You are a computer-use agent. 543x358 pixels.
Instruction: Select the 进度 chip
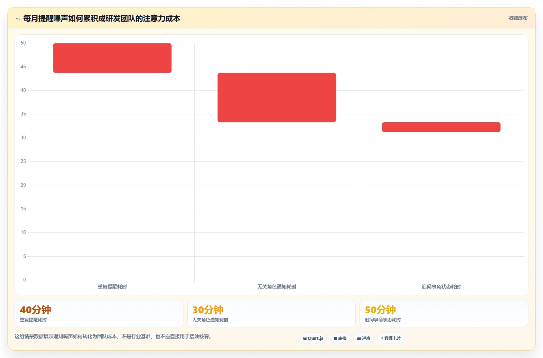pyautogui.click(x=364, y=338)
